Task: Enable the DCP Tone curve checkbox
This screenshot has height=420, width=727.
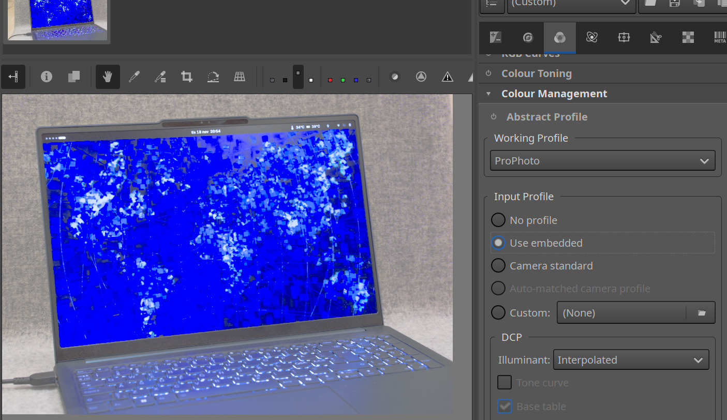Action: (505, 383)
